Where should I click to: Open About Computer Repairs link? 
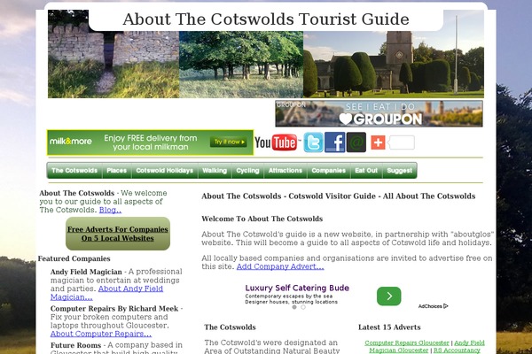[x=101, y=334]
